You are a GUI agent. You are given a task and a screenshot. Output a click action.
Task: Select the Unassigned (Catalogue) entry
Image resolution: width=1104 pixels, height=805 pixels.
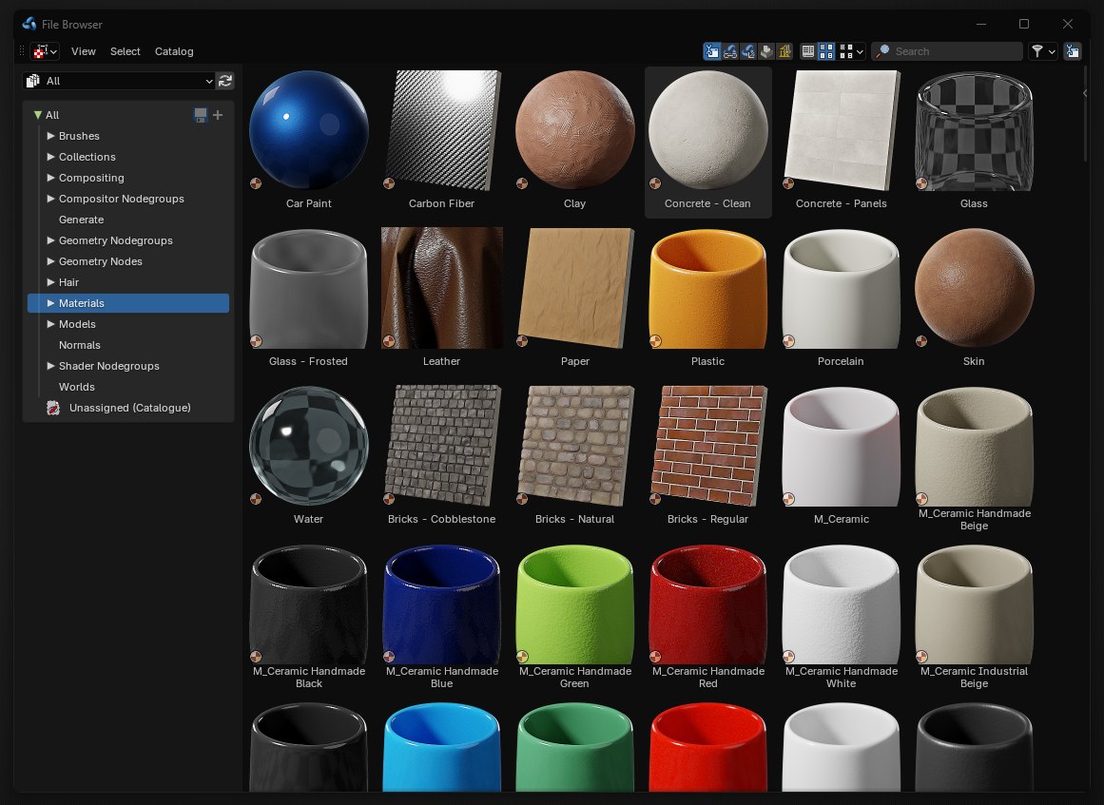pos(128,408)
